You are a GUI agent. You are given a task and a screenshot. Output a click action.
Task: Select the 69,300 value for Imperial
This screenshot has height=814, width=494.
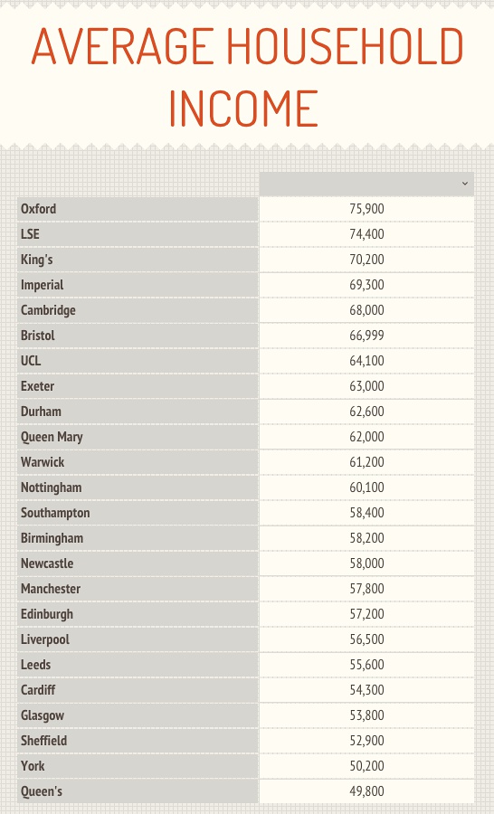coord(366,285)
